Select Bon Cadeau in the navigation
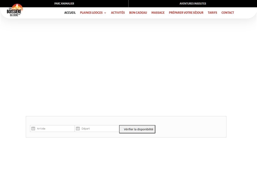The height and width of the screenshot is (192, 257). [x=138, y=13]
